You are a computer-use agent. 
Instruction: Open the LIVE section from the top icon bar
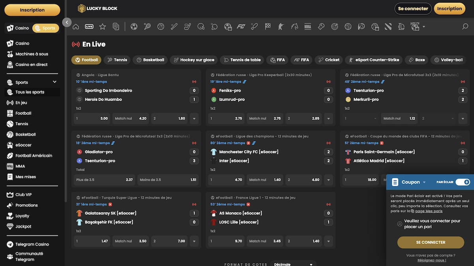click(89, 26)
